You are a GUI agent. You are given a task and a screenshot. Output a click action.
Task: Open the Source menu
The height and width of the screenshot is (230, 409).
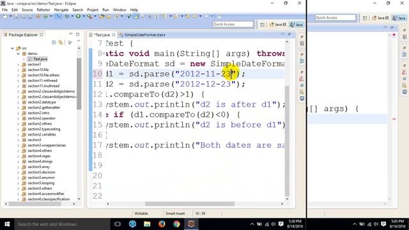27,10
